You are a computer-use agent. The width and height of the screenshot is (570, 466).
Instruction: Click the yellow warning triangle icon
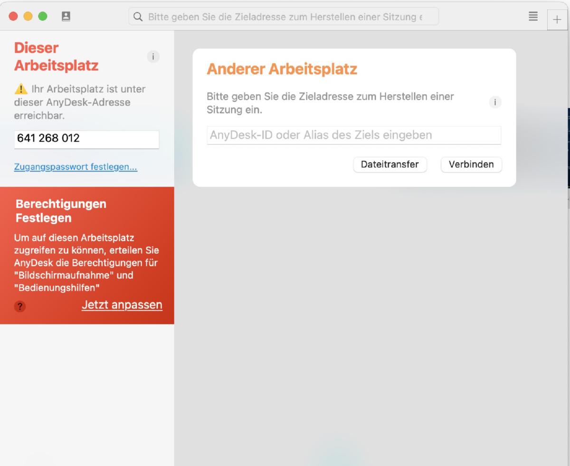[21, 89]
